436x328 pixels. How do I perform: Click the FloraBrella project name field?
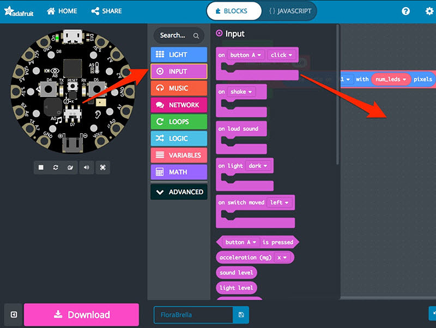click(x=193, y=315)
